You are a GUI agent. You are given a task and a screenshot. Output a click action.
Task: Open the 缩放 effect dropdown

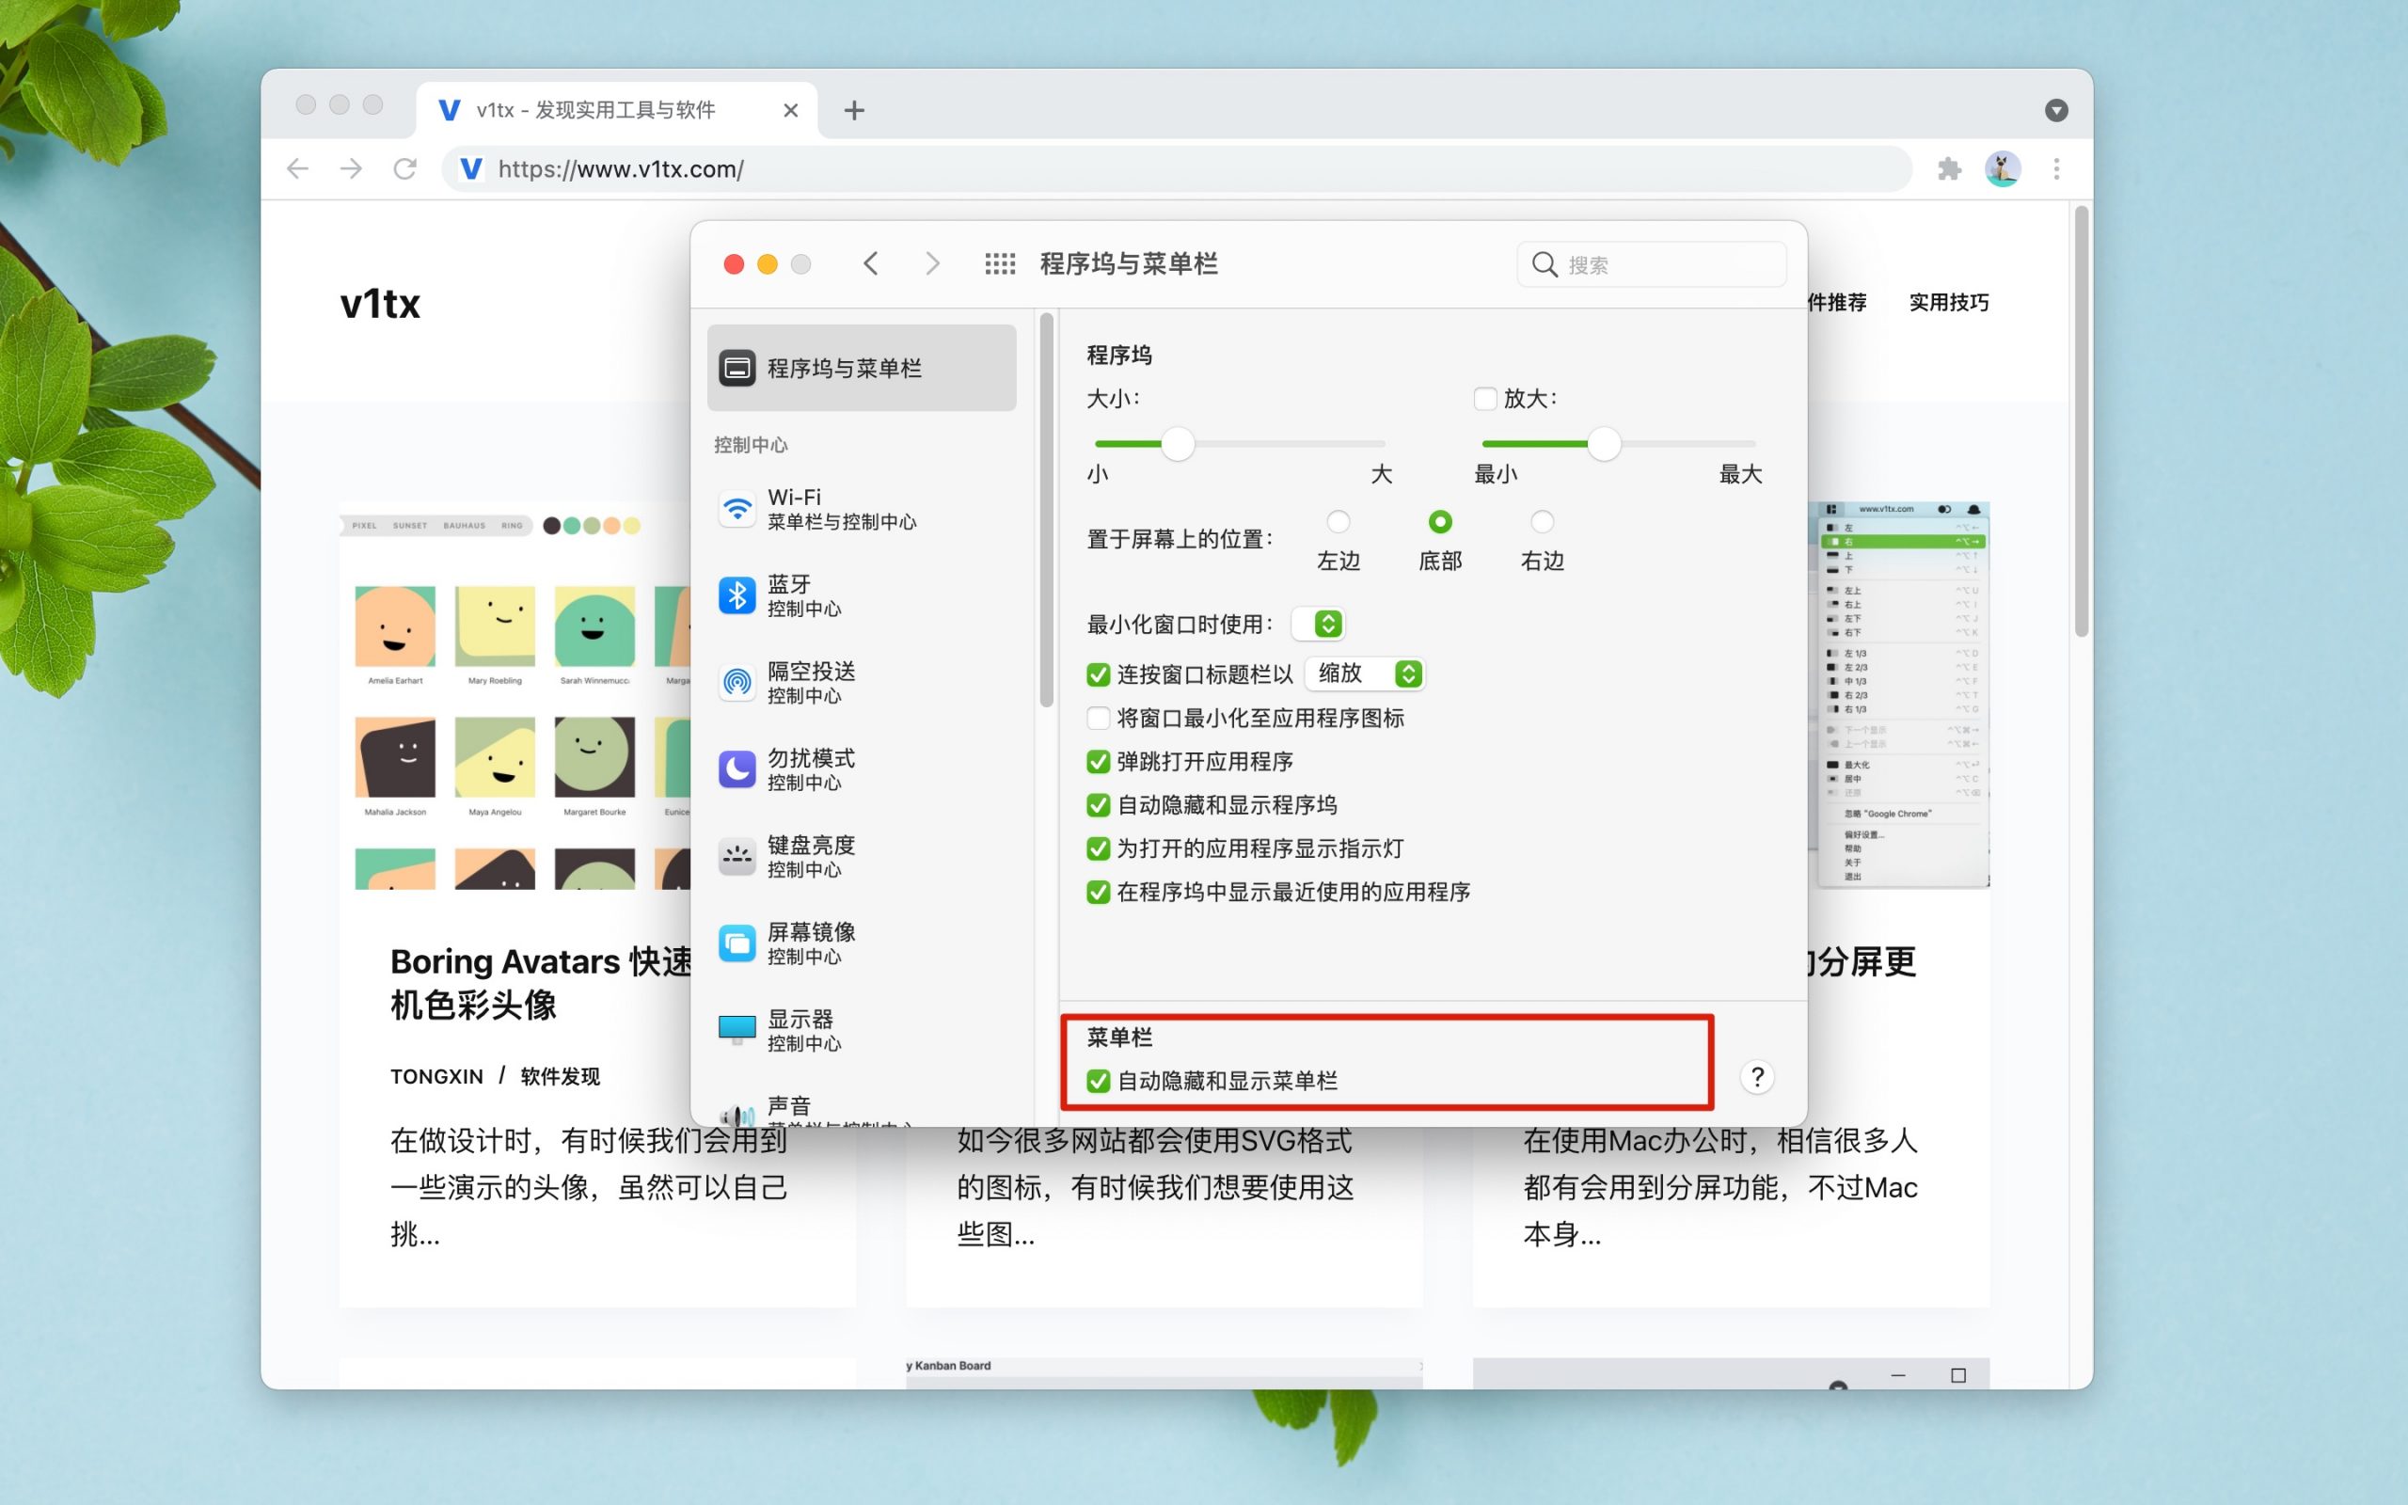pyautogui.click(x=1364, y=673)
